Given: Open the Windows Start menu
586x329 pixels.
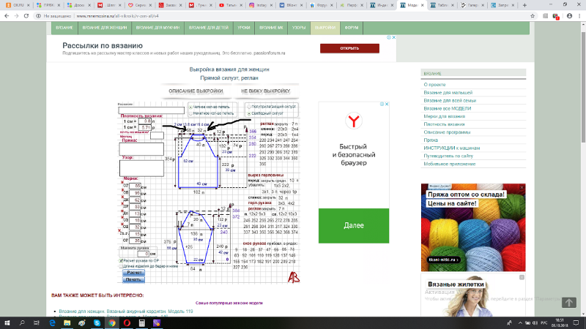Looking at the screenshot, I should click(x=7, y=322).
